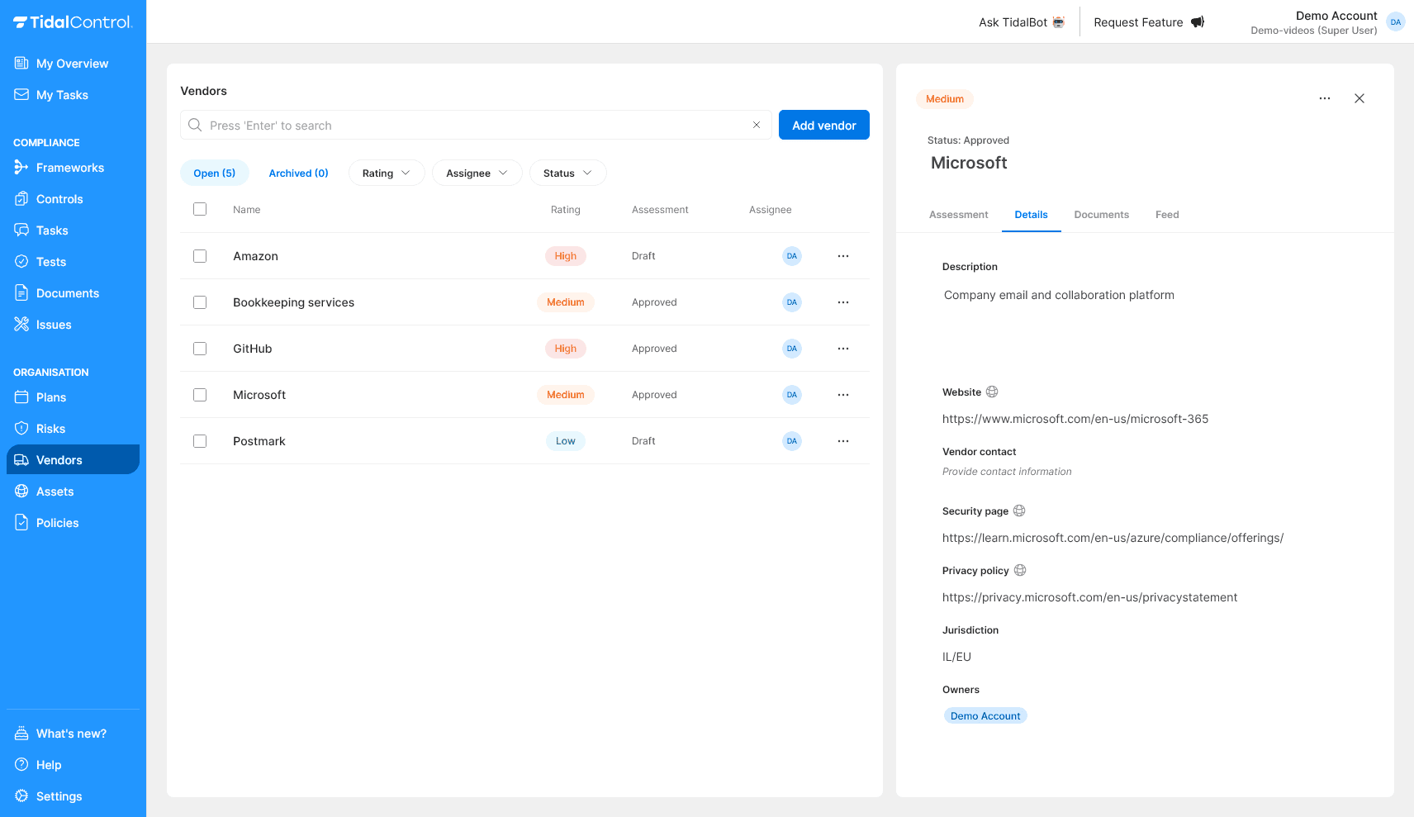Click the Ask TidalBot robot icon
1414x817 pixels.
pyautogui.click(x=1058, y=22)
